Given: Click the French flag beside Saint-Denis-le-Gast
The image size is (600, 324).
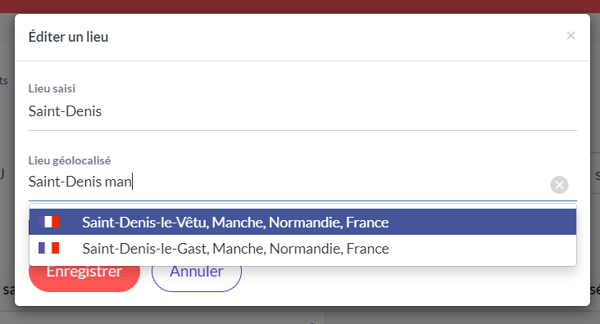Looking at the screenshot, I should (48, 248).
